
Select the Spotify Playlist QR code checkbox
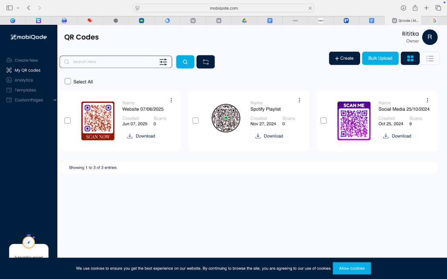click(196, 121)
